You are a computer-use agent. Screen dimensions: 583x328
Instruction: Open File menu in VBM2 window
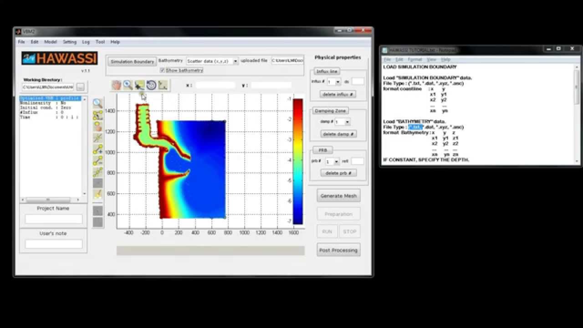[21, 42]
